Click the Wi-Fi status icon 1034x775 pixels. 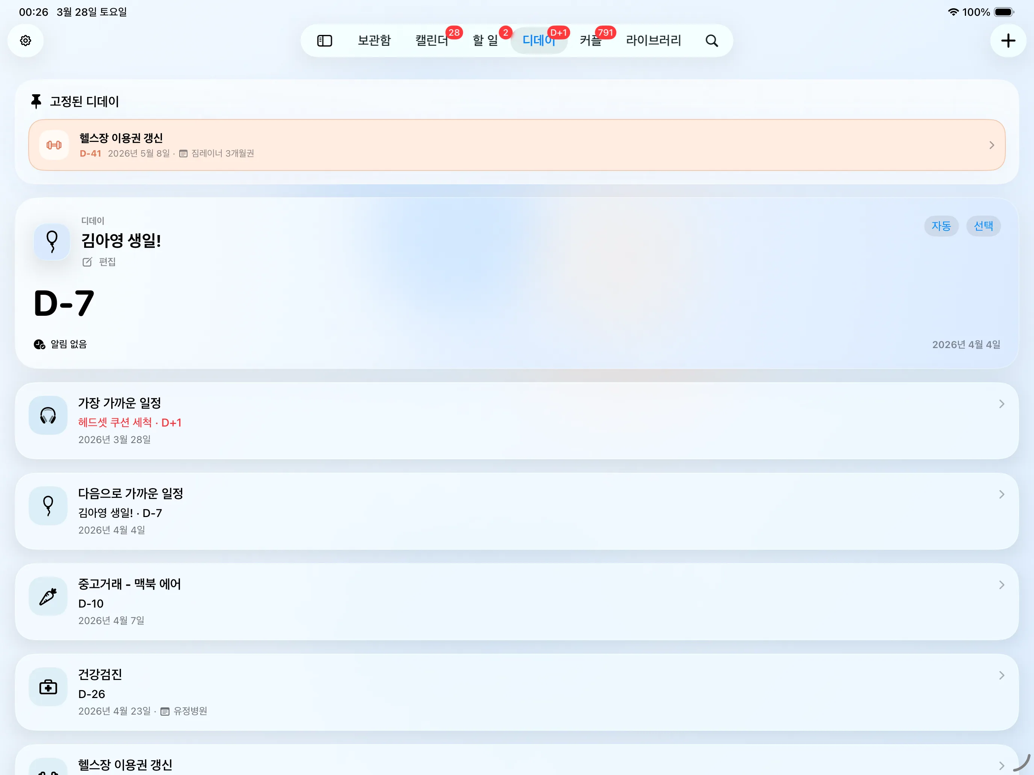coord(953,12)
